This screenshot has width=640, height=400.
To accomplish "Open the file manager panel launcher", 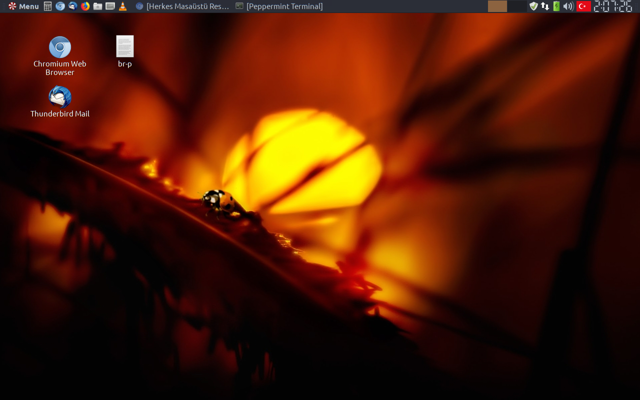I will pos(98,6).
